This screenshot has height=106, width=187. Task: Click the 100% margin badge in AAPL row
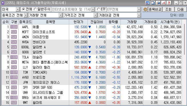coord(14,27)
